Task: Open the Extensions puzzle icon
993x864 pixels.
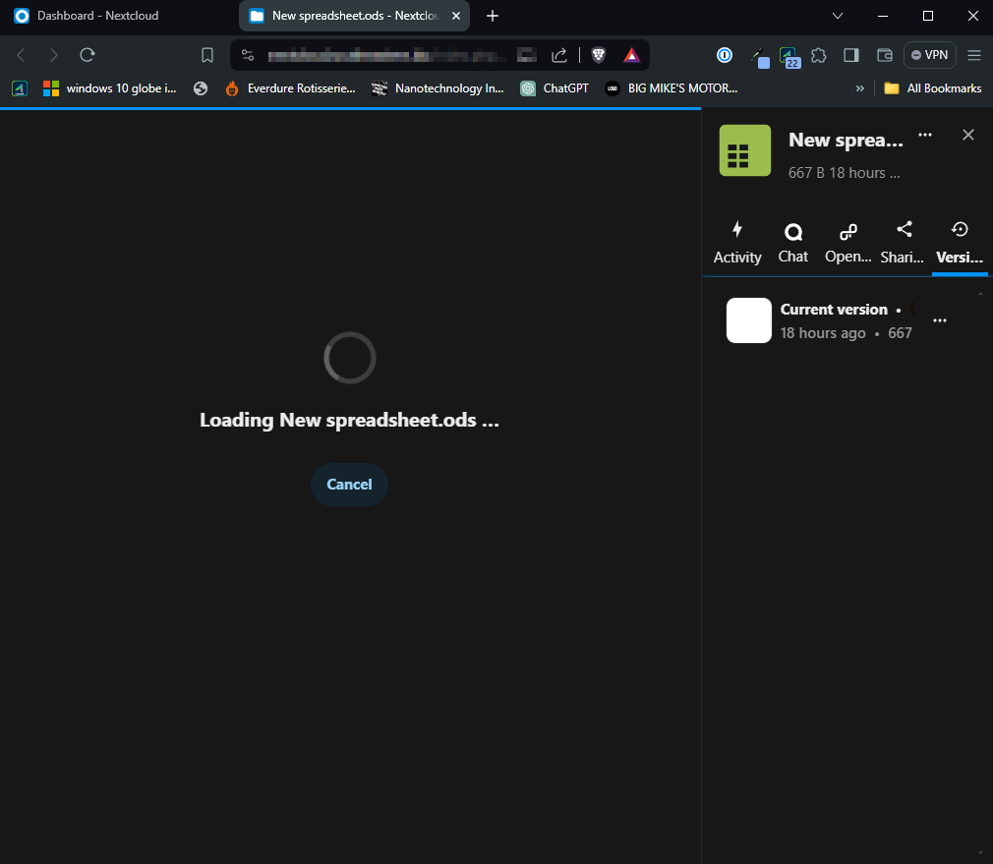Action: pos(818,55)
